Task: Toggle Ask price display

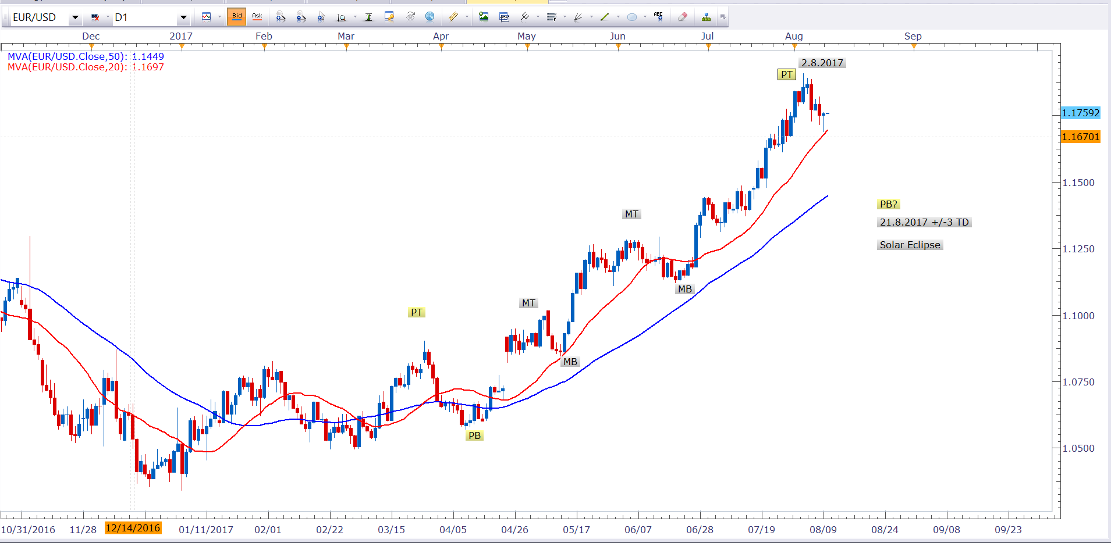Action: coord(257,17)
